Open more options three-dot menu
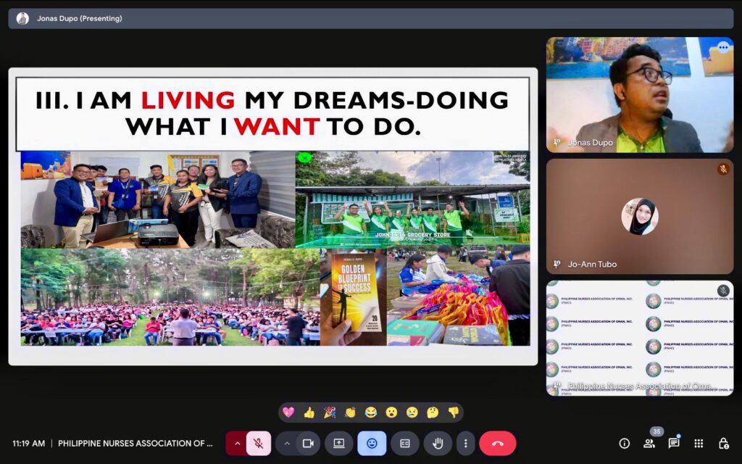The height and width of the screenshot is (464, 742). click(x=466, y=443)
